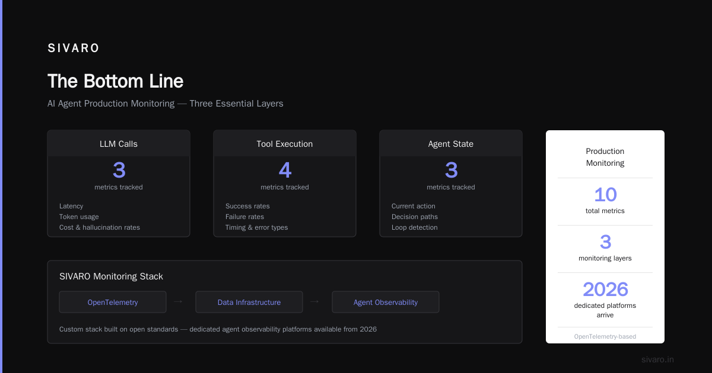Click the number 4 under Tool Execution
The image size is (712, 373).
(x=285, y=171)
